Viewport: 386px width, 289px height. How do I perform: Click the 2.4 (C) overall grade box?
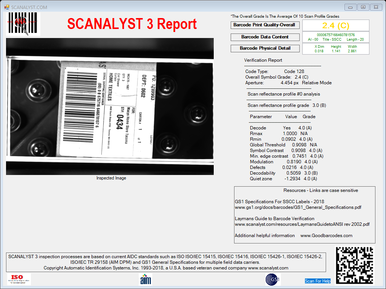336,26
